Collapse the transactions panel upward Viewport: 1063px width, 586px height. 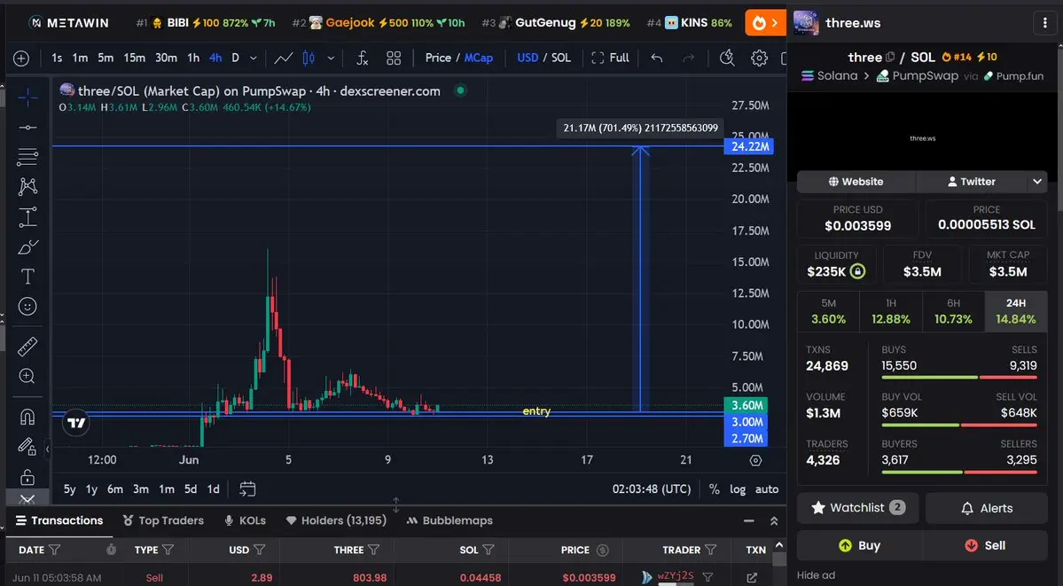point(774,521)
